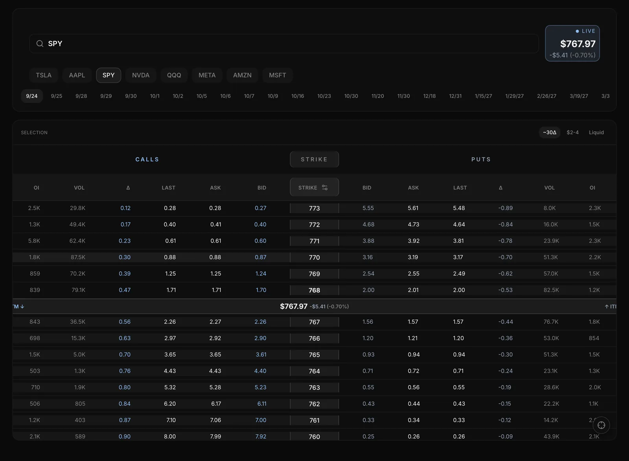
Task: Click call bid 2.90 at 766 strike
Action: [x=260, y=338]
